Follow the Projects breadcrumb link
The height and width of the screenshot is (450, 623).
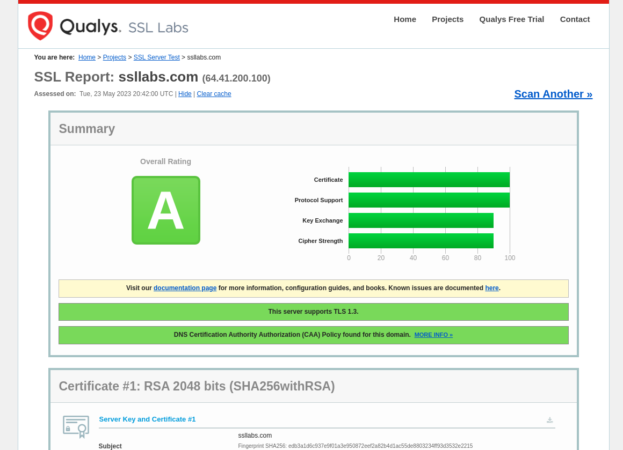(114, 57)
